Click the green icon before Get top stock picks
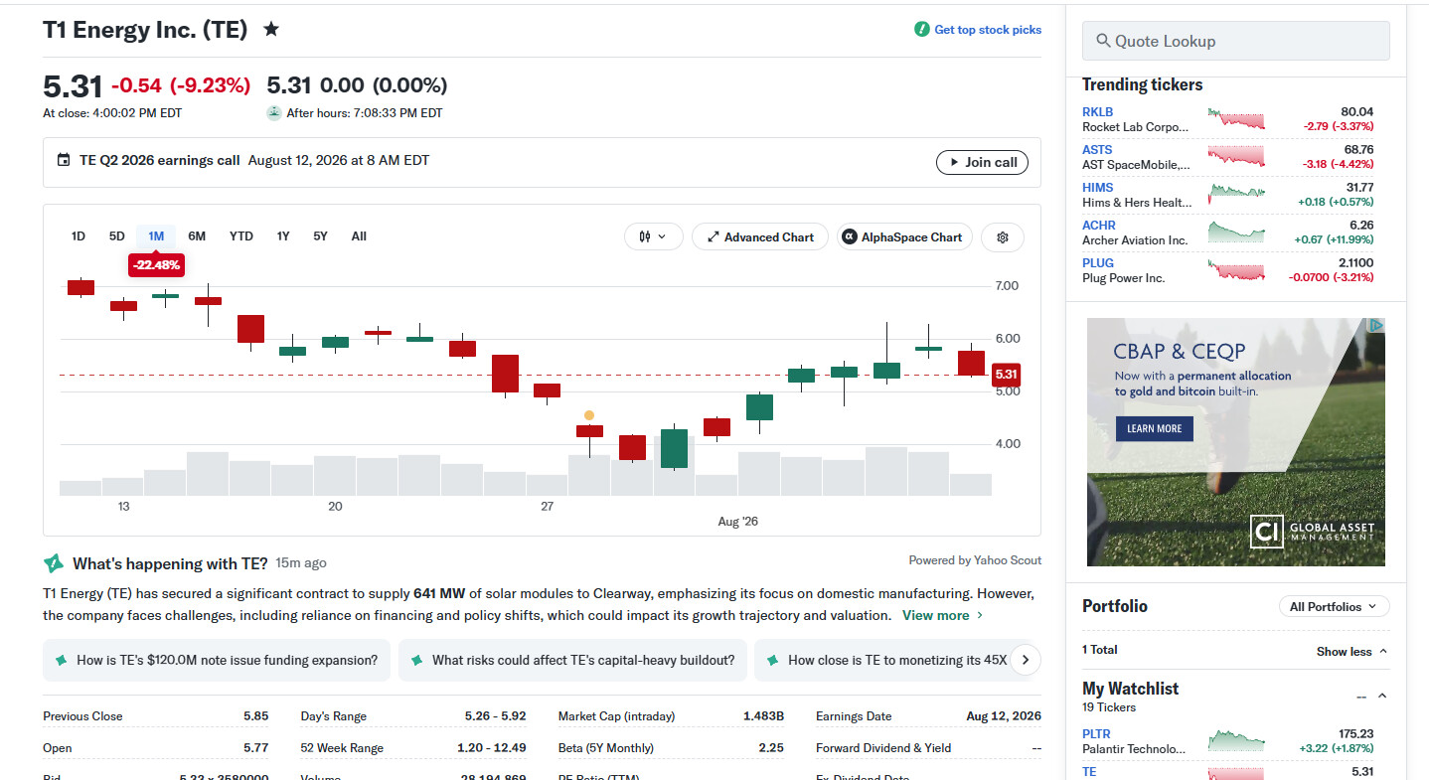Image resolution: width=1429 pixels, height=780 pixels. (x=922, y=30)
